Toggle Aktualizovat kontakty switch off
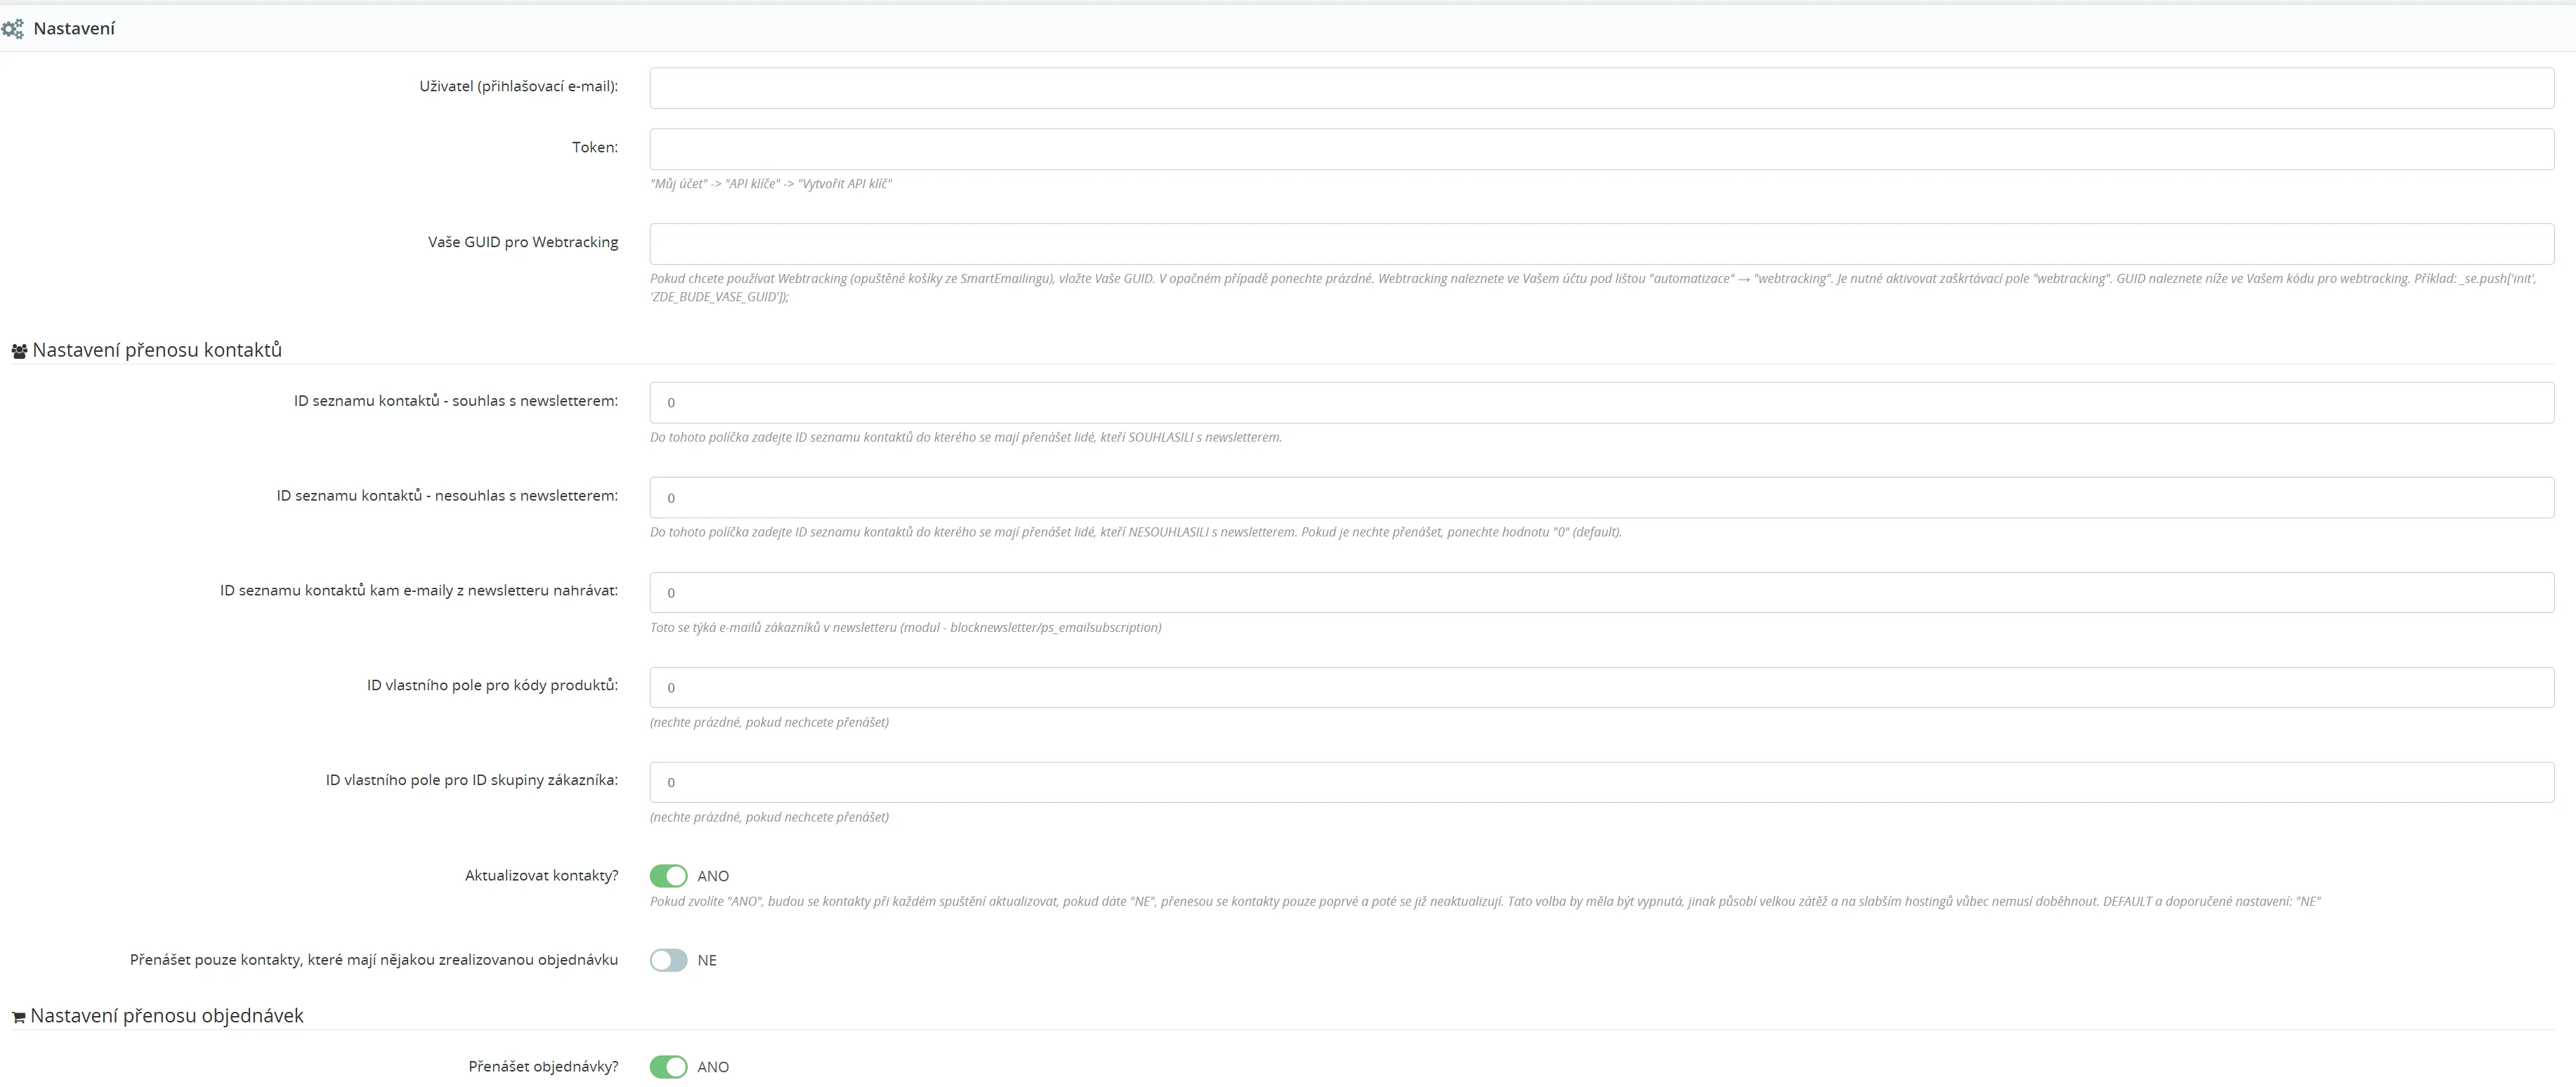Image resolution: width=2576 pixels, height=1087 pixels. click(x=668, y=876)
